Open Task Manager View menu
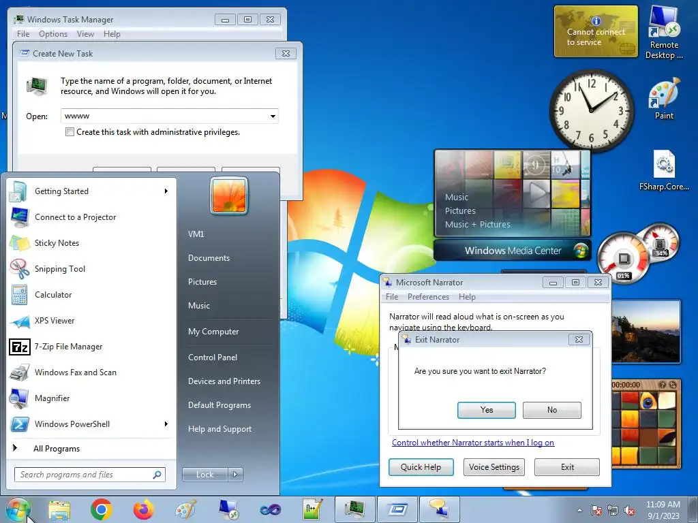698x523 pixels. 85,34
